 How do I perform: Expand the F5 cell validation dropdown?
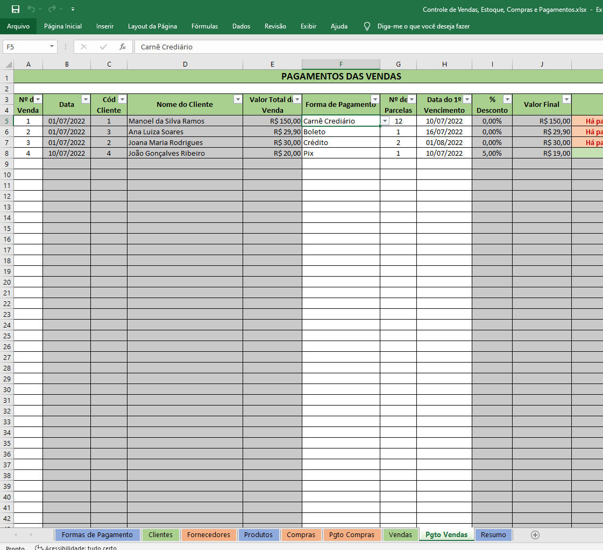pyautogui.click(x=385, y=121)
